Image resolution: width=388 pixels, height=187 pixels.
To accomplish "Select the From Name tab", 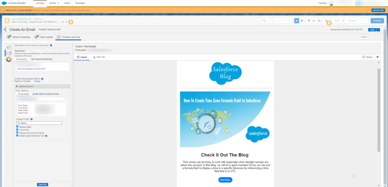I will click(x=23, y=94).
